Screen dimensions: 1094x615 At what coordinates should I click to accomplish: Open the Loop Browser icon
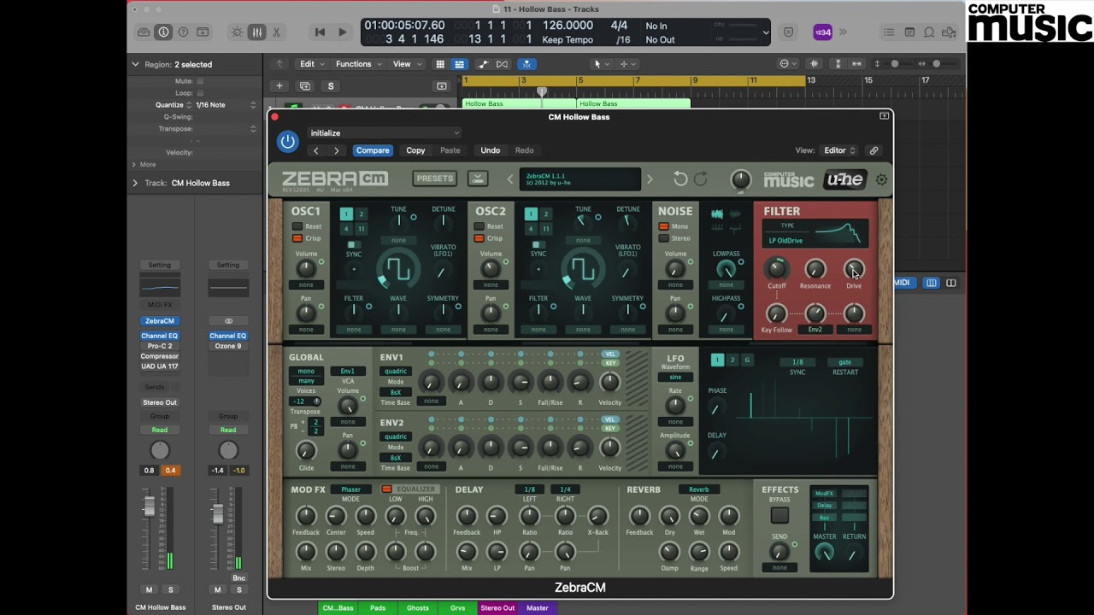point(929,32)
